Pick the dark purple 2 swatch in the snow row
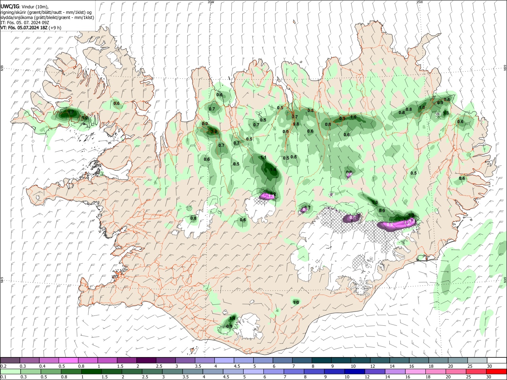This screenshot has height=380, width=507. coord(146,361)
